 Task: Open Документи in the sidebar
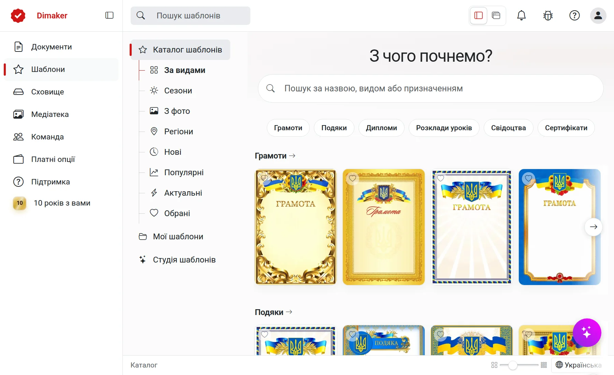coord(61,47)
